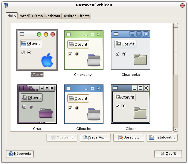Open the Desktop Effects tab
This screenshot has width=188, height=164.
click(x=76, y=16)
